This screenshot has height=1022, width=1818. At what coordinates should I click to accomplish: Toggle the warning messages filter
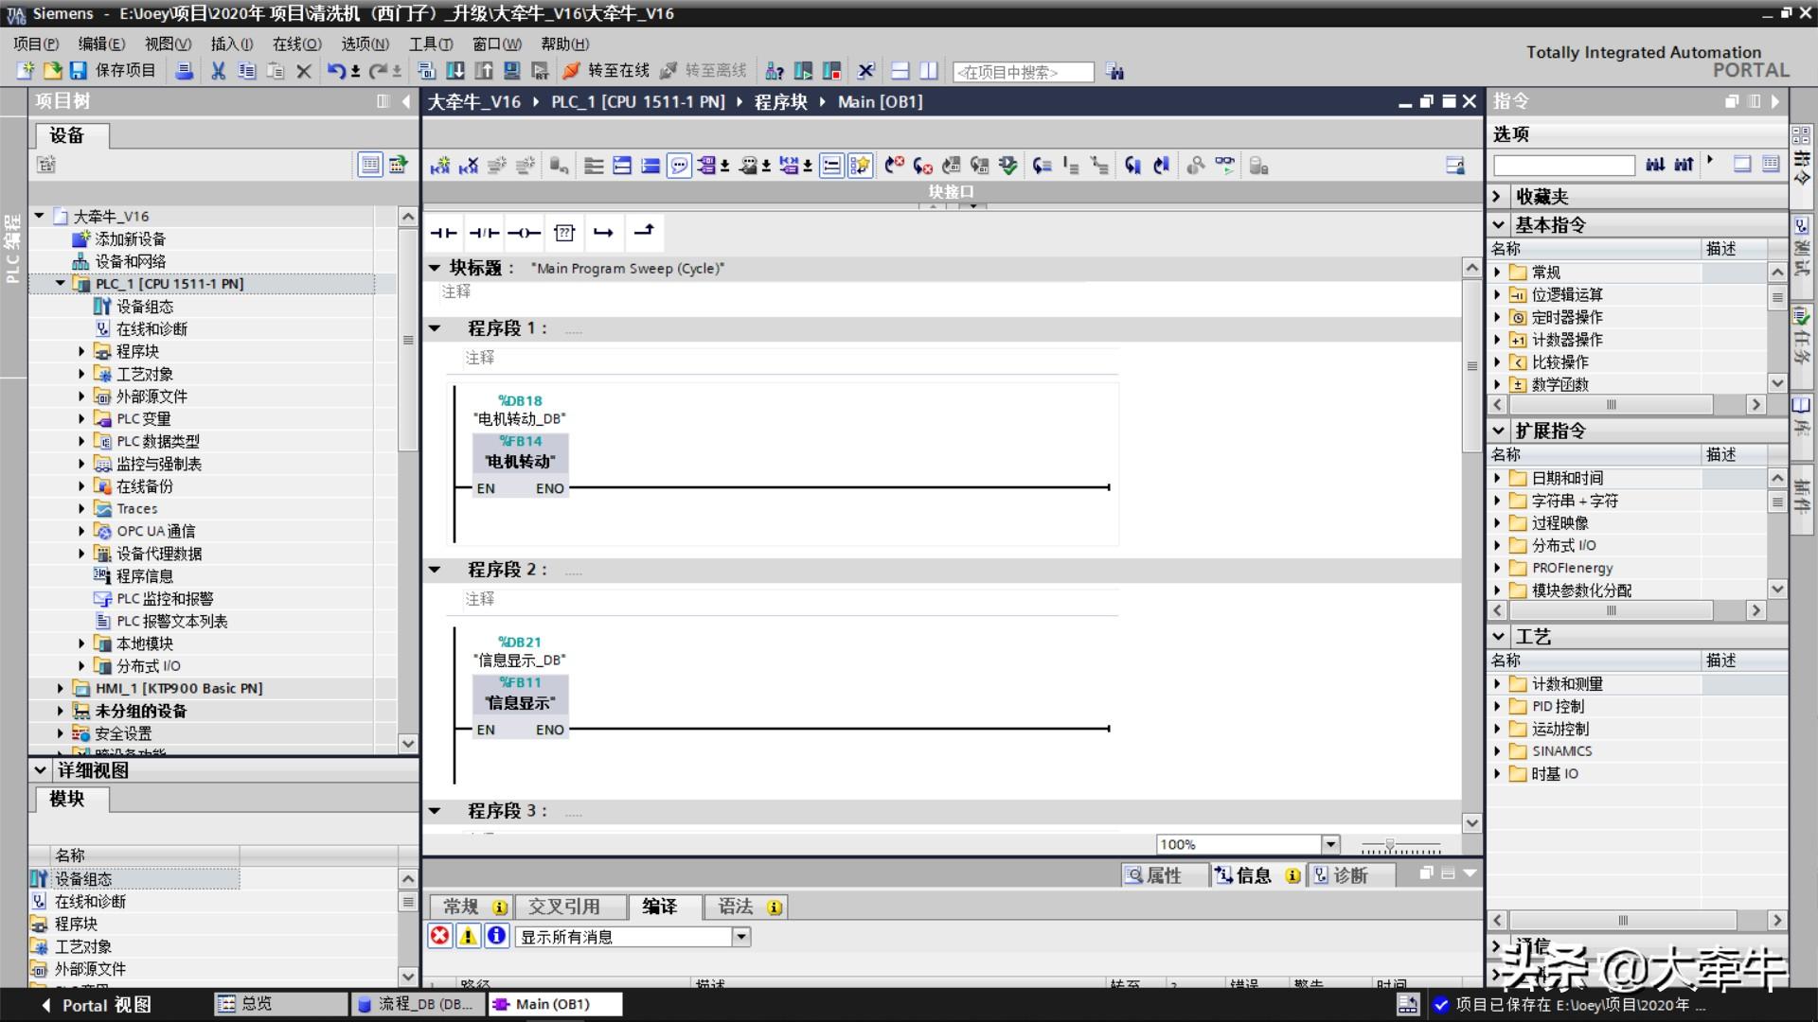click(x=468, y=936)
